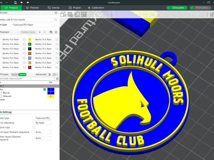Click the Print plate button
This screenshot has height=160, width=214.
click(x=202, y=8)
